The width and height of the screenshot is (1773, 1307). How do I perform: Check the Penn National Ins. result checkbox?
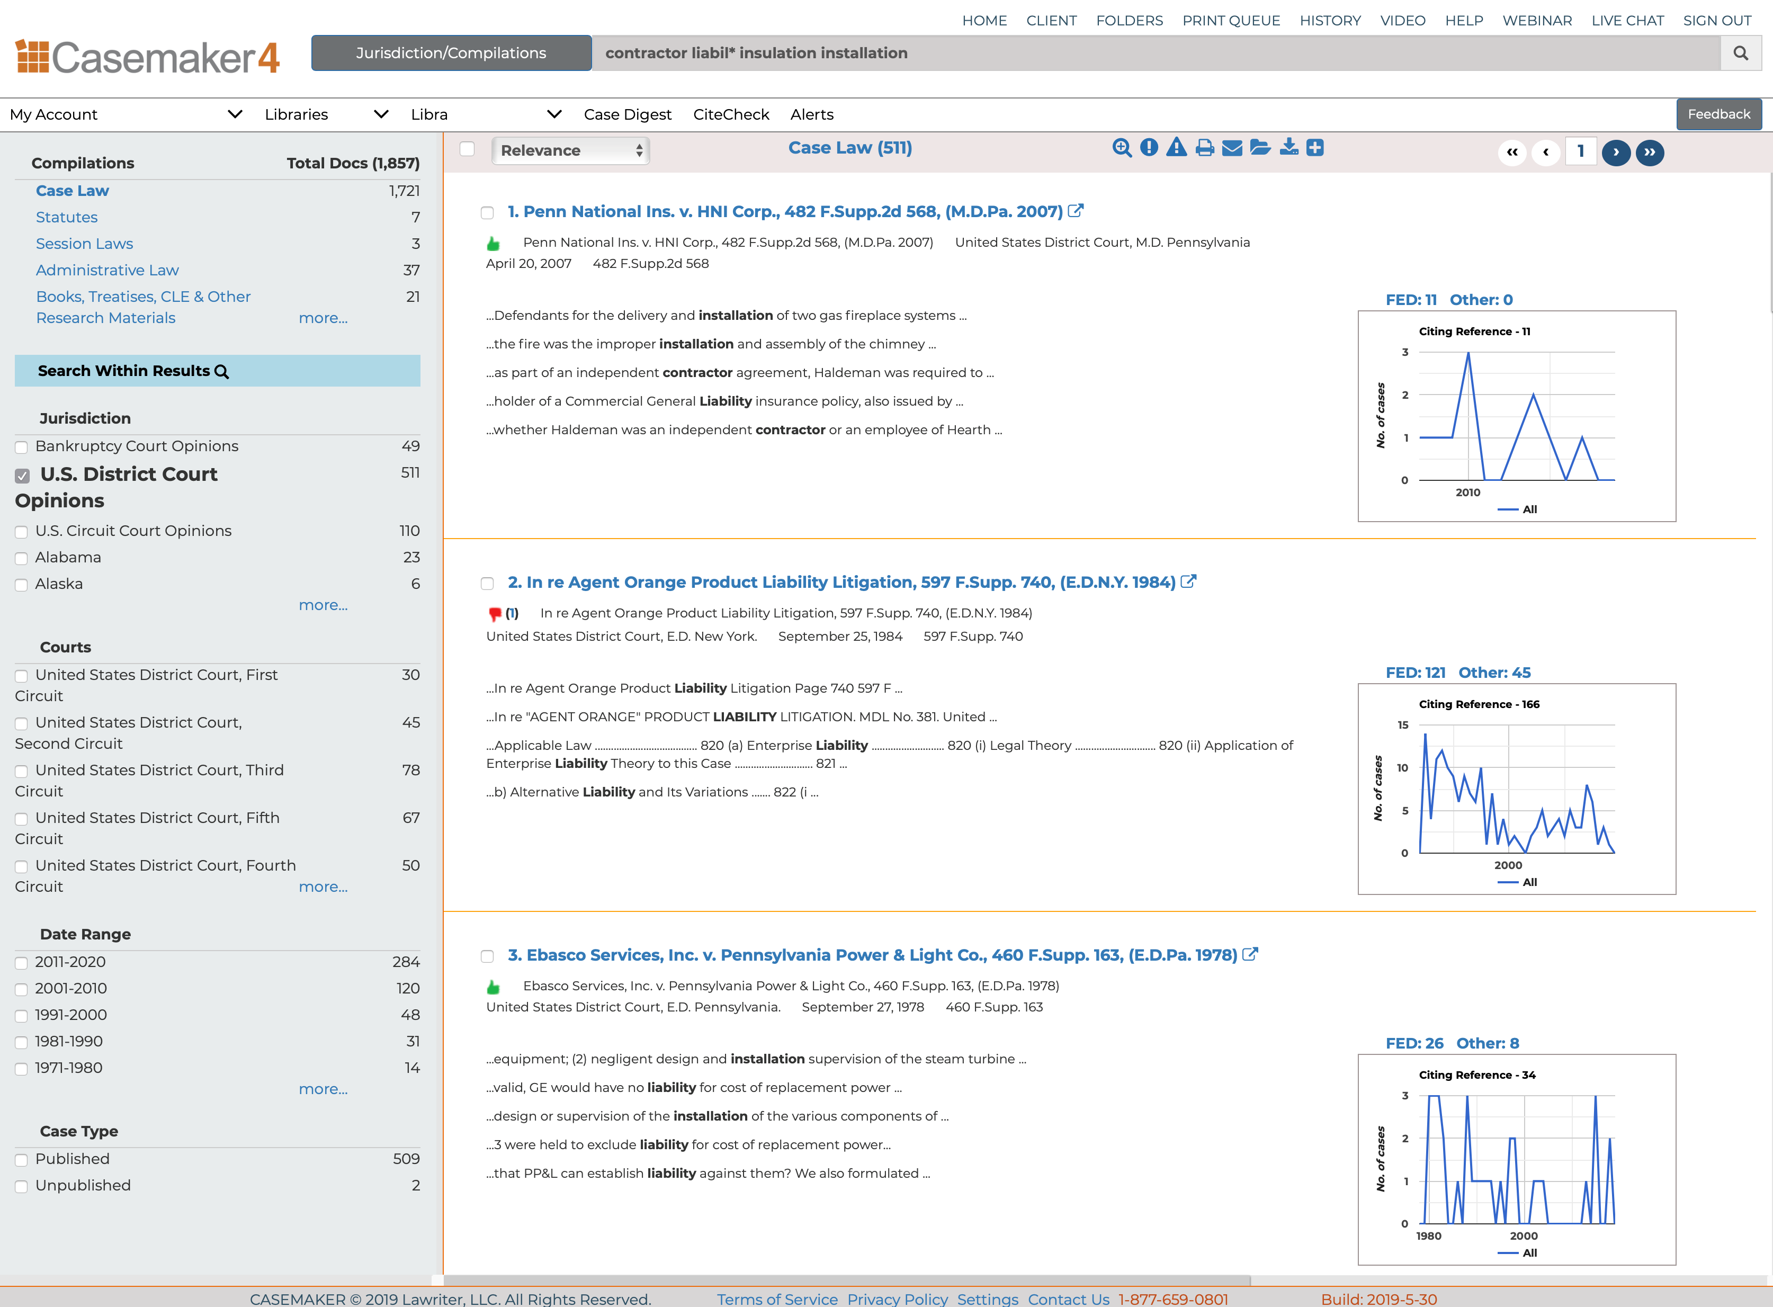click(x=487, y=213)
